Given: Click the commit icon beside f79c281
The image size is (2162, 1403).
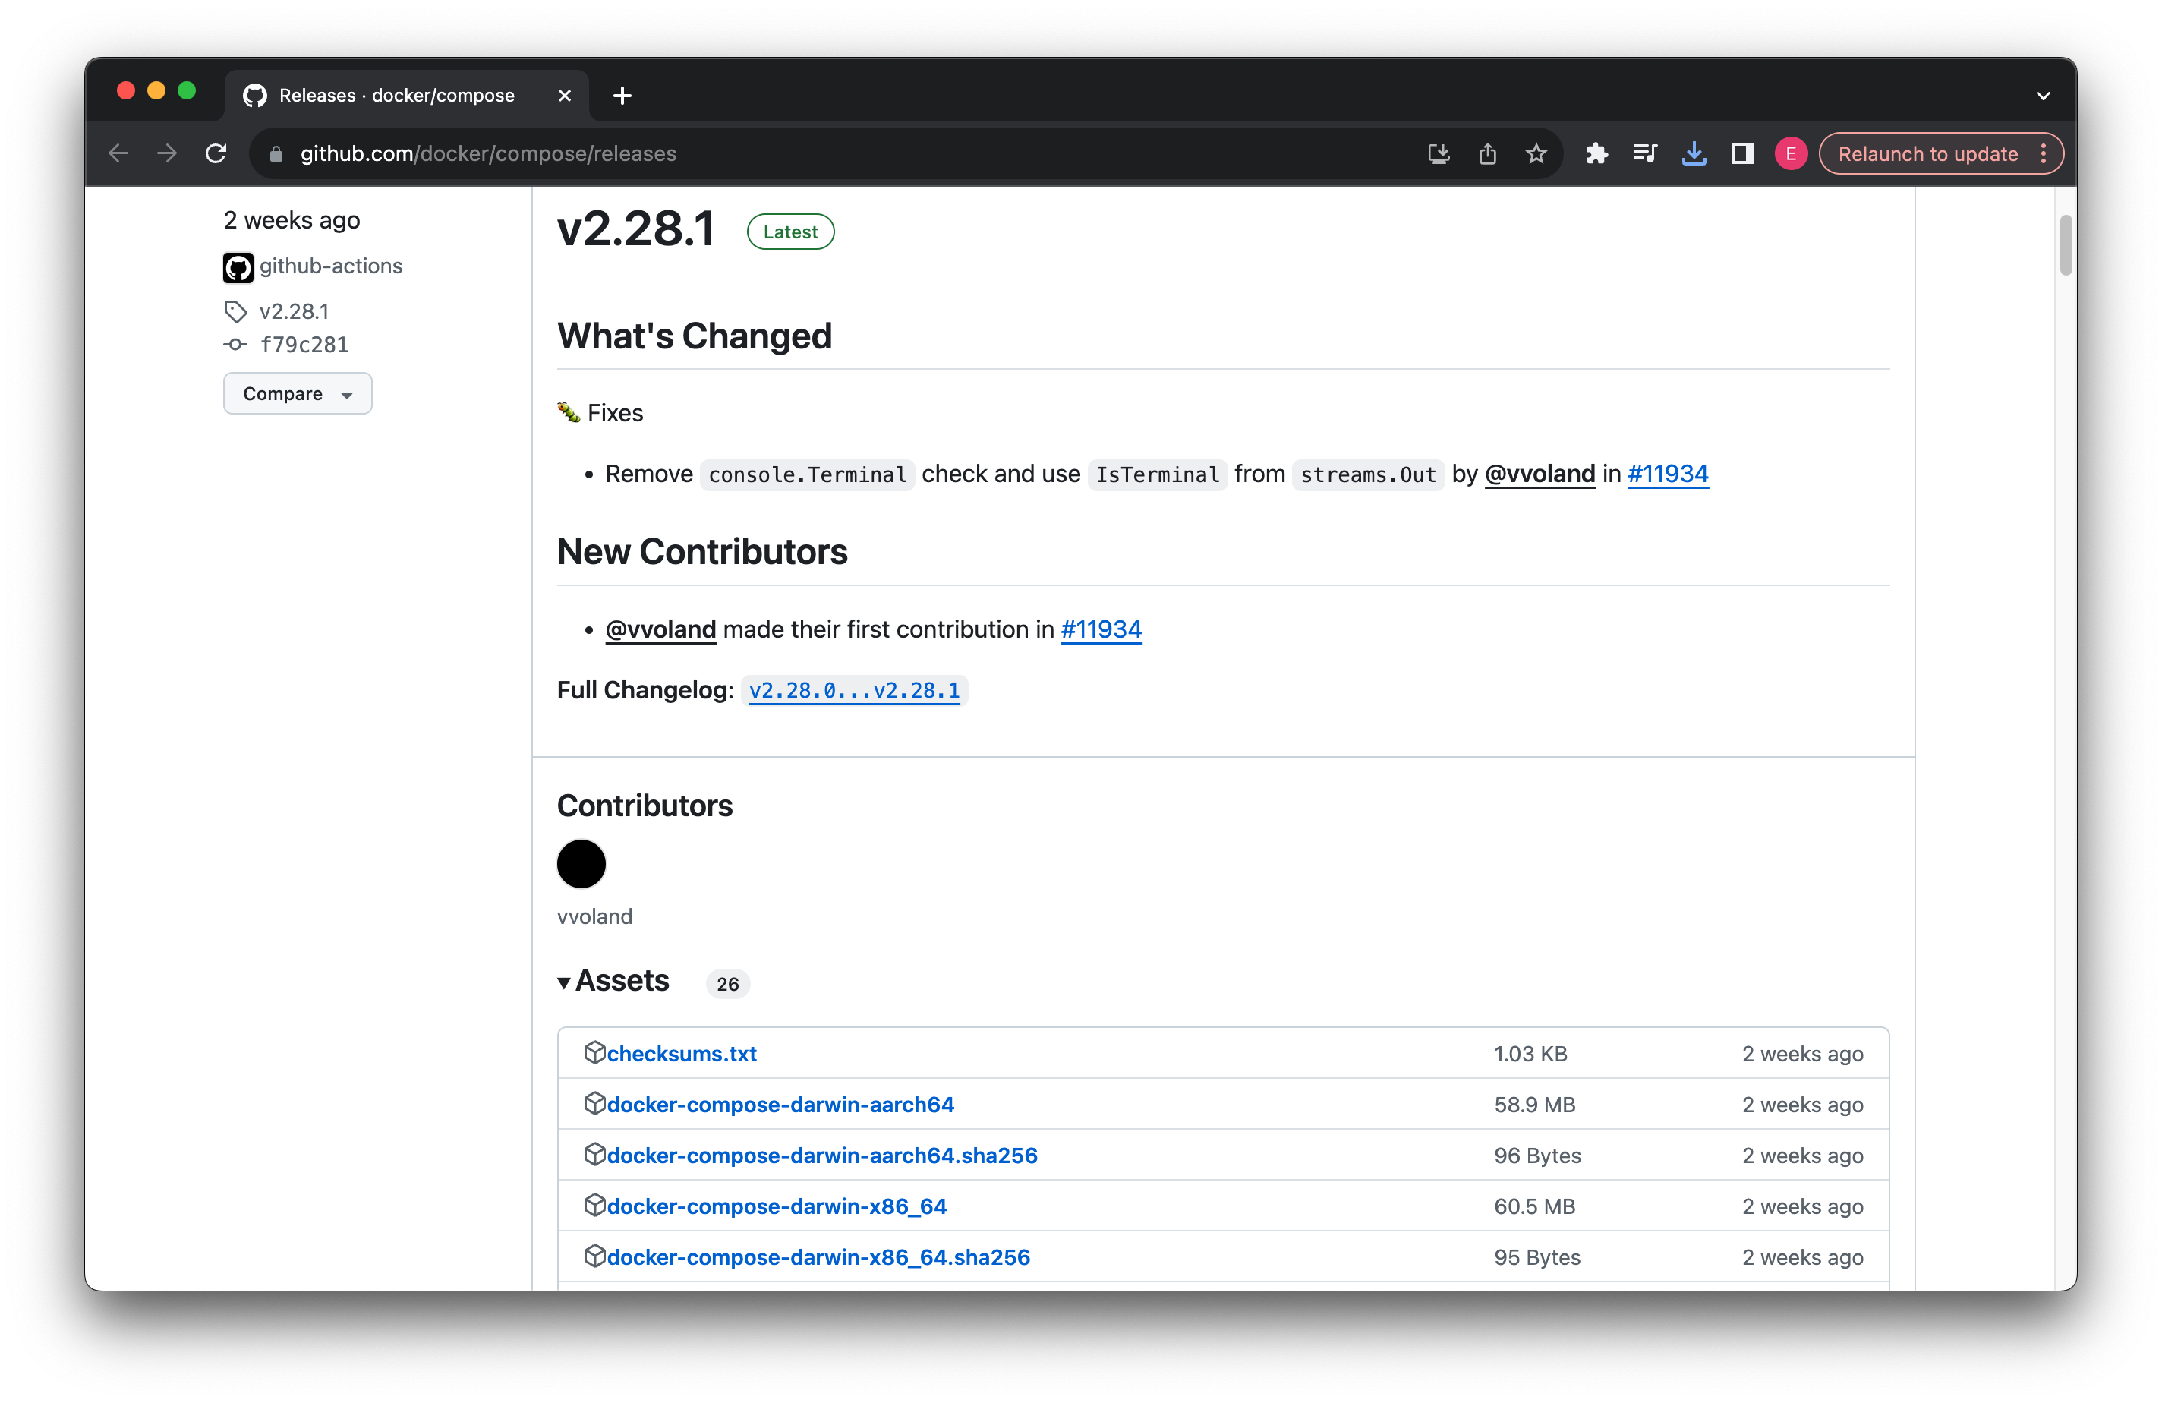Looking at the screenshot, I should click(235, 345).
